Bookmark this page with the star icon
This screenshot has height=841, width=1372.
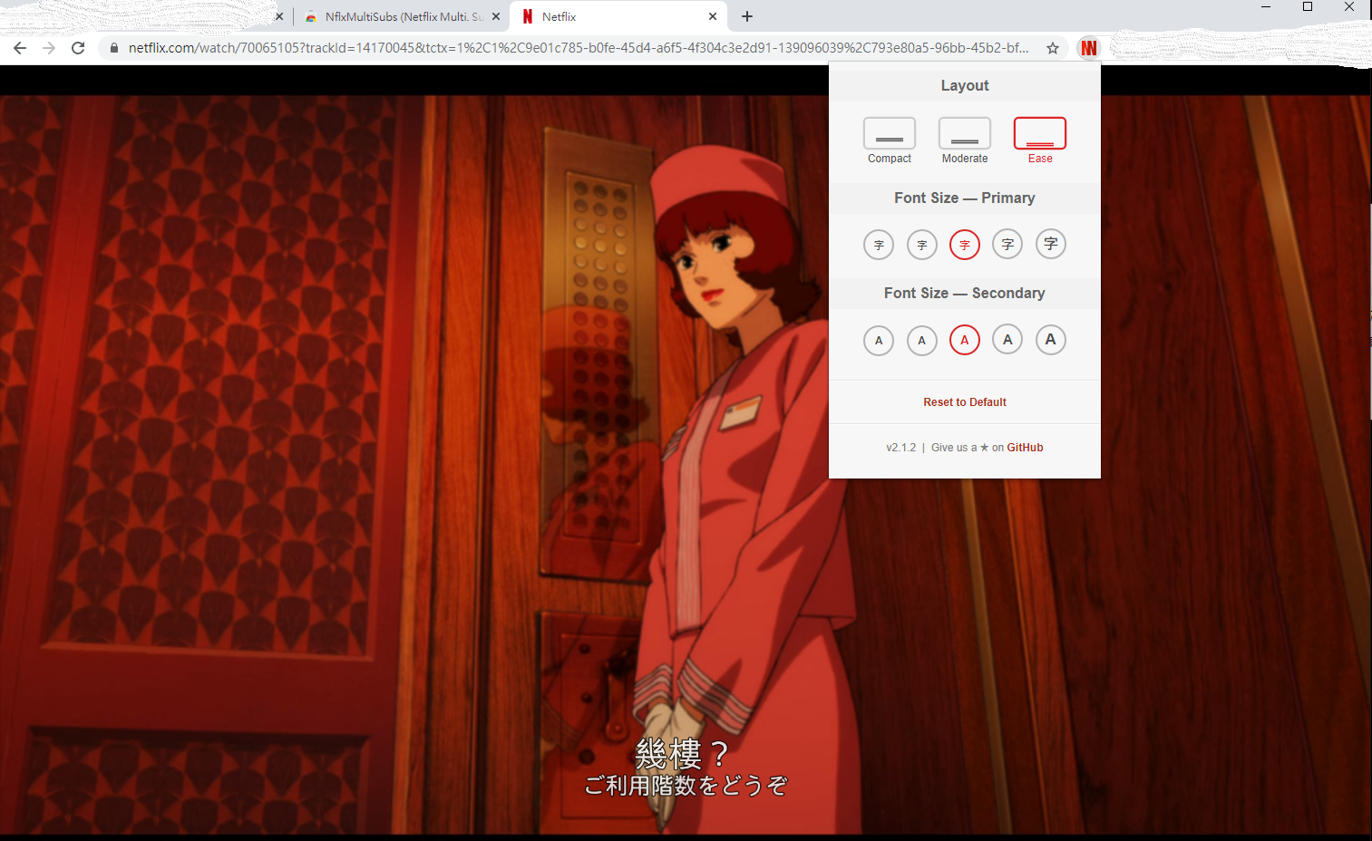pos(1053,48)
